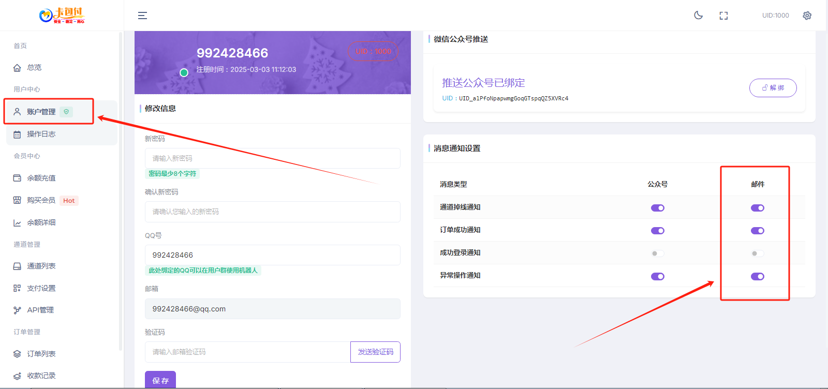Click the 异常操作通知 row label

pos(460,275)
